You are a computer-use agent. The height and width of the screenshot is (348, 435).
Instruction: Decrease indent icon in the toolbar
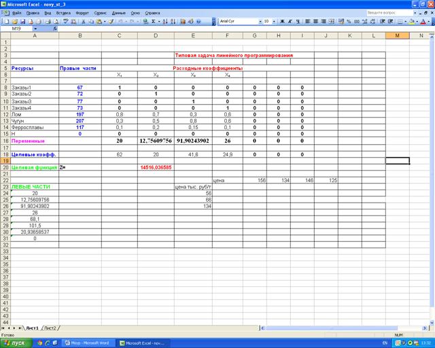click(383, 21)
